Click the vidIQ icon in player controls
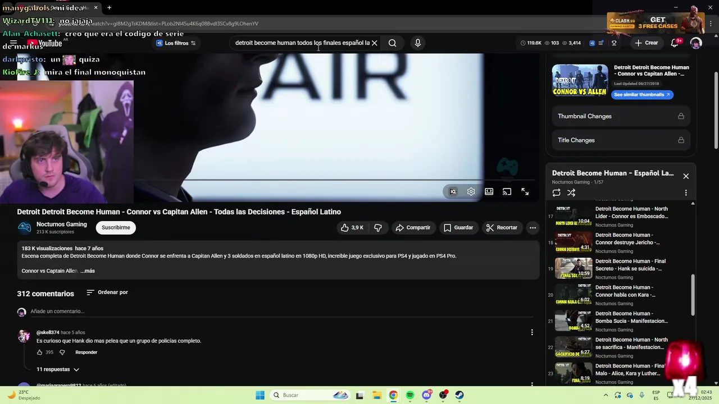 tap(453, 192)
